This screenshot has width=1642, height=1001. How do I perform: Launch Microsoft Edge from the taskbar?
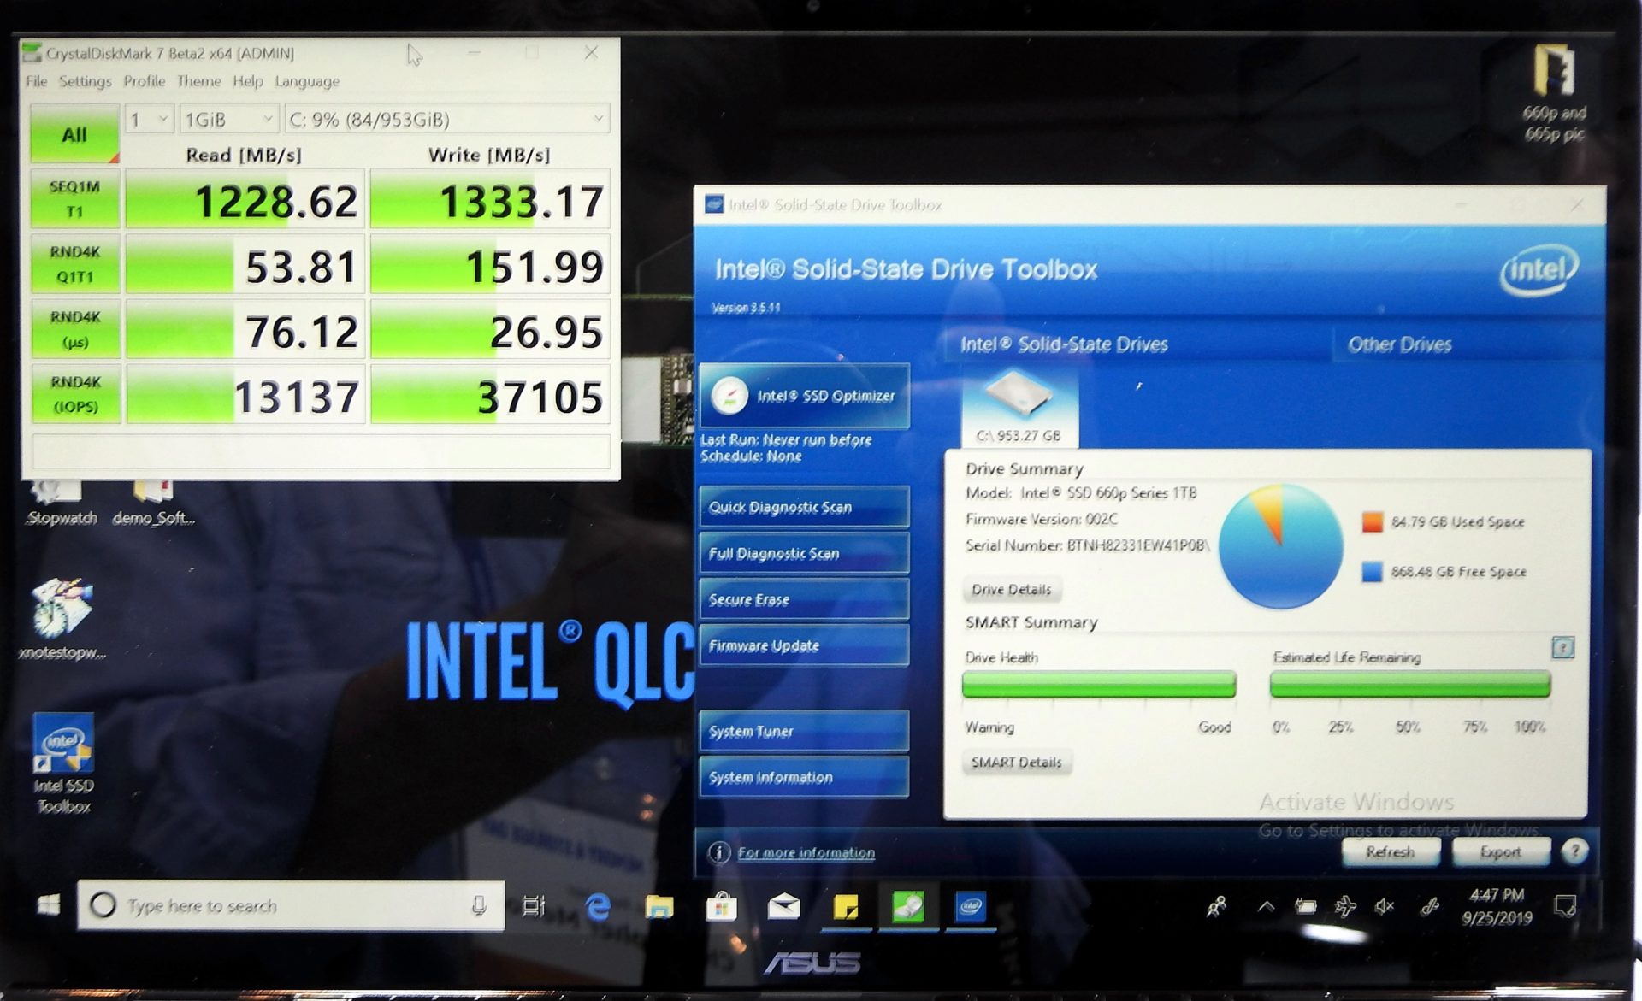click(595, 908)
